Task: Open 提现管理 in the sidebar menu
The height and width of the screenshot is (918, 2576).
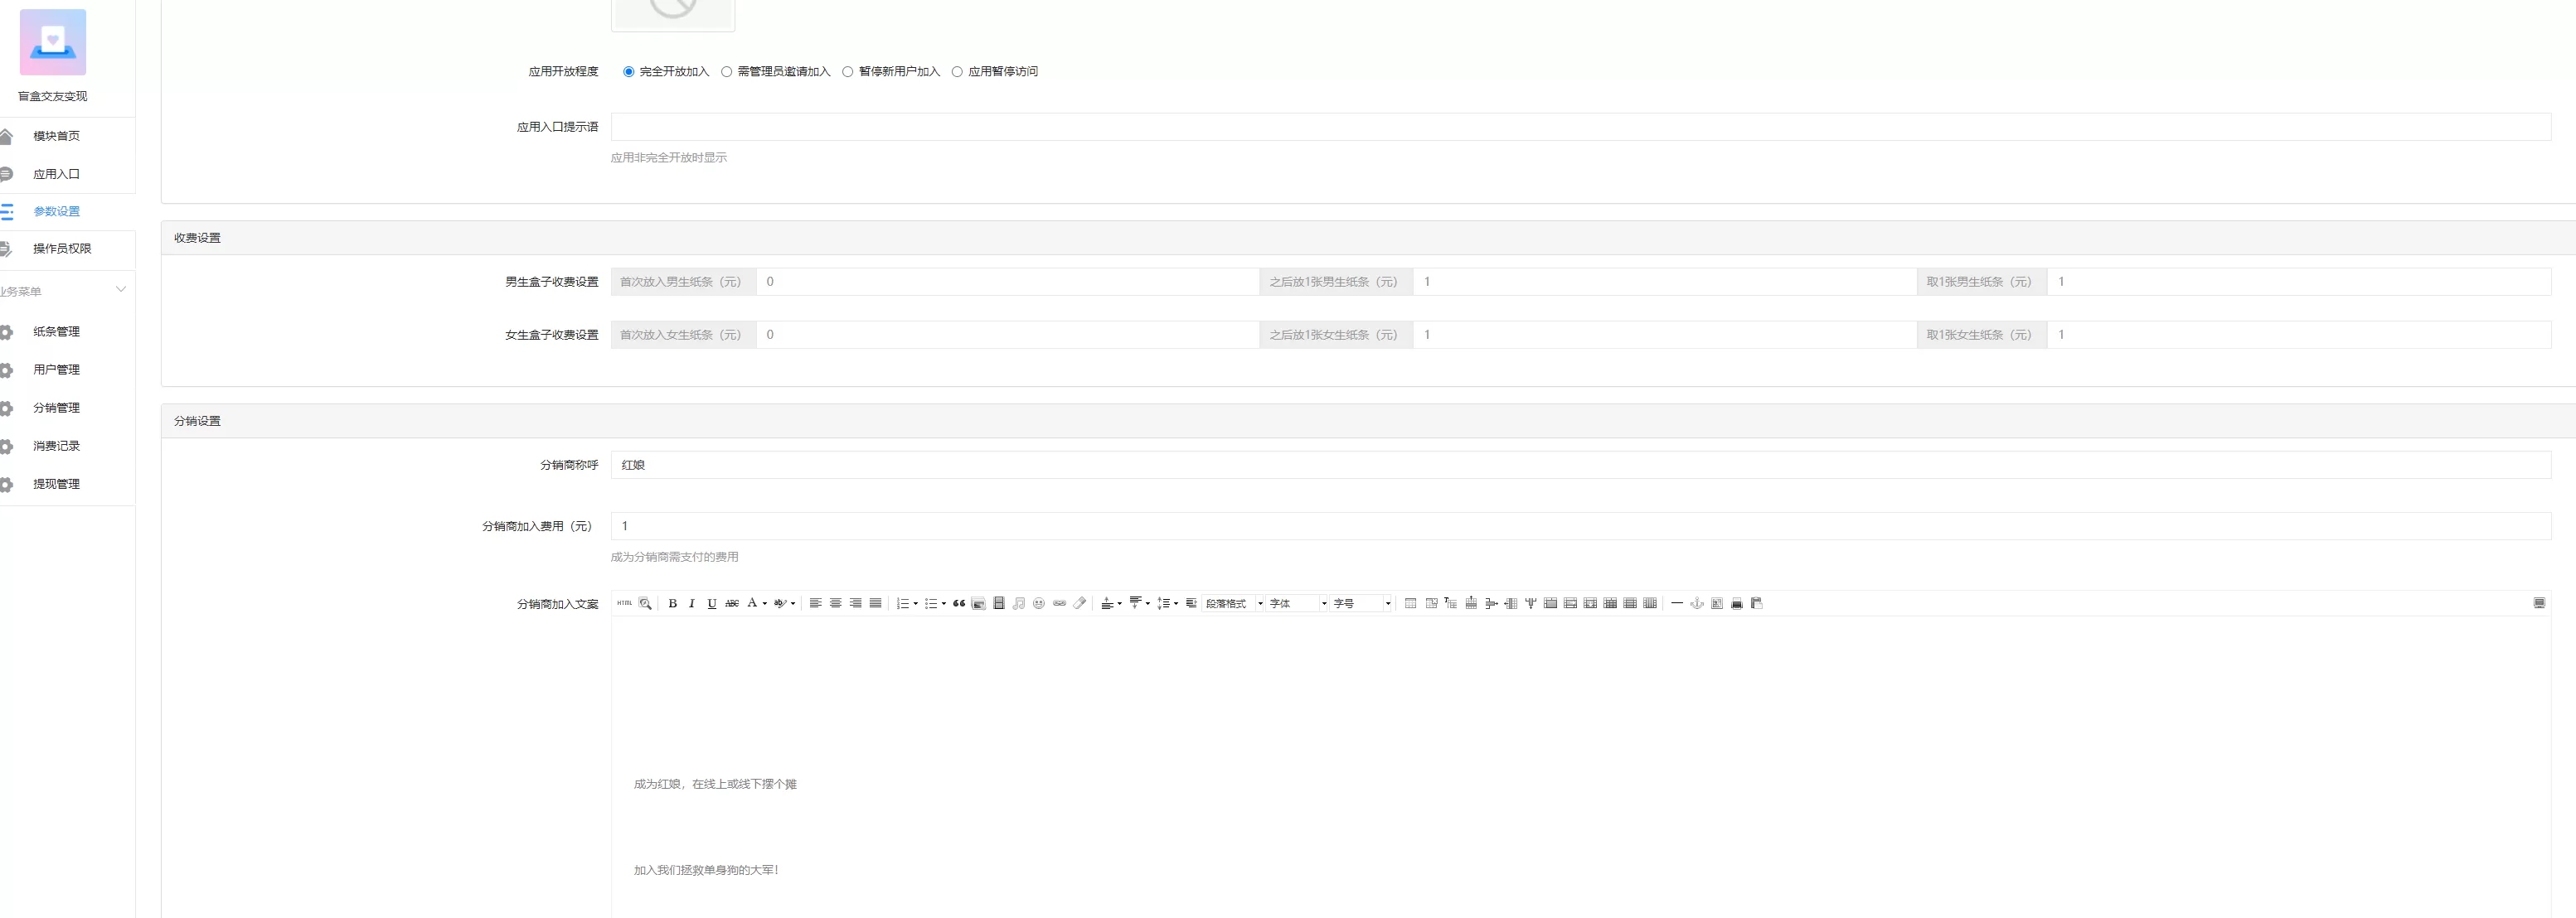Action: pos(56,485)
